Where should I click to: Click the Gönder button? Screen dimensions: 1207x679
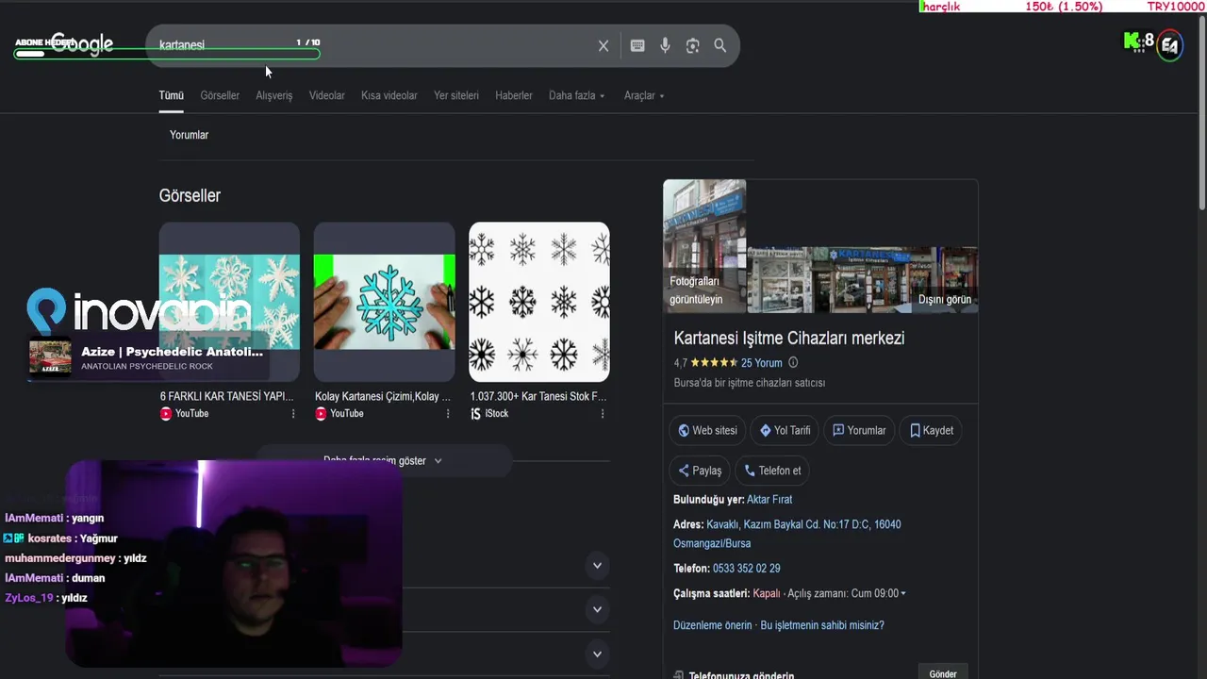tap(943, 673)
